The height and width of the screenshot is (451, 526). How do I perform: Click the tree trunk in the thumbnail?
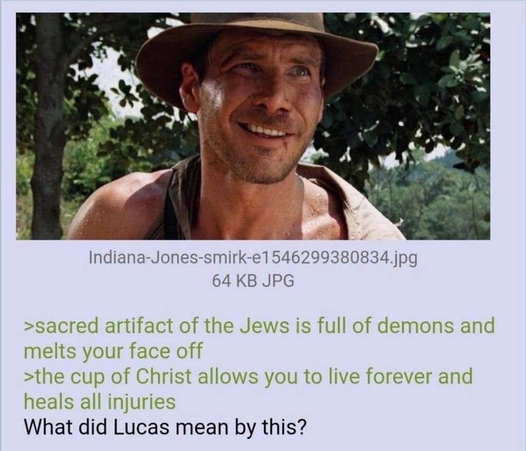(49, 124)
